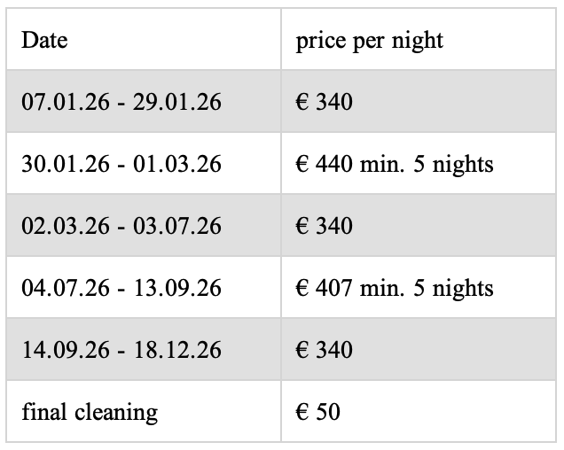Click the "Date" column header cell

44,40
